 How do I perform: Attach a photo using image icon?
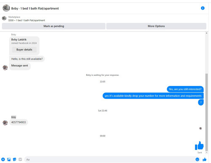click(x=9, y=159)
